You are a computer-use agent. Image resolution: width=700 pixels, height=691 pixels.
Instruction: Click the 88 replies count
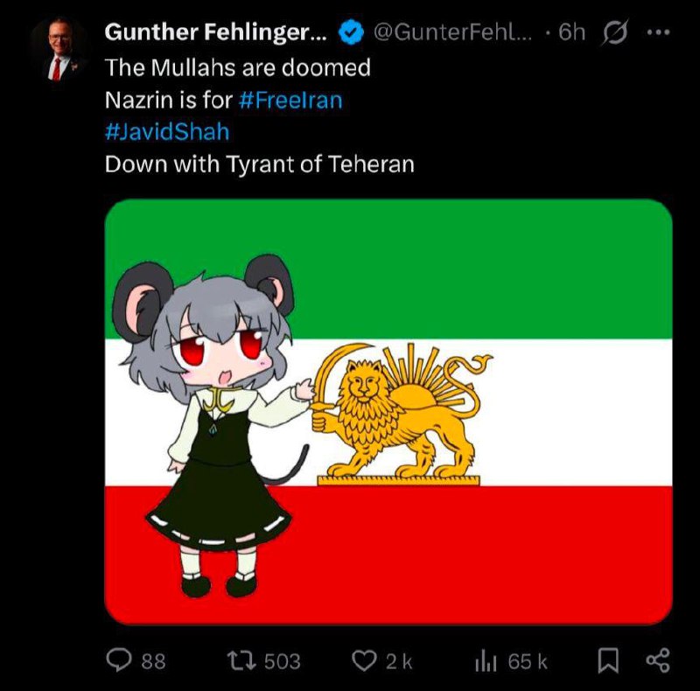154,661
